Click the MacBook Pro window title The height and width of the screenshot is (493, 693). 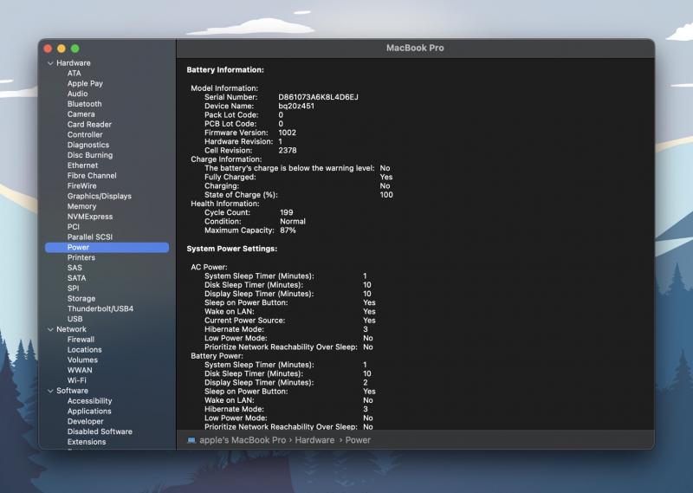pos(415,49)
